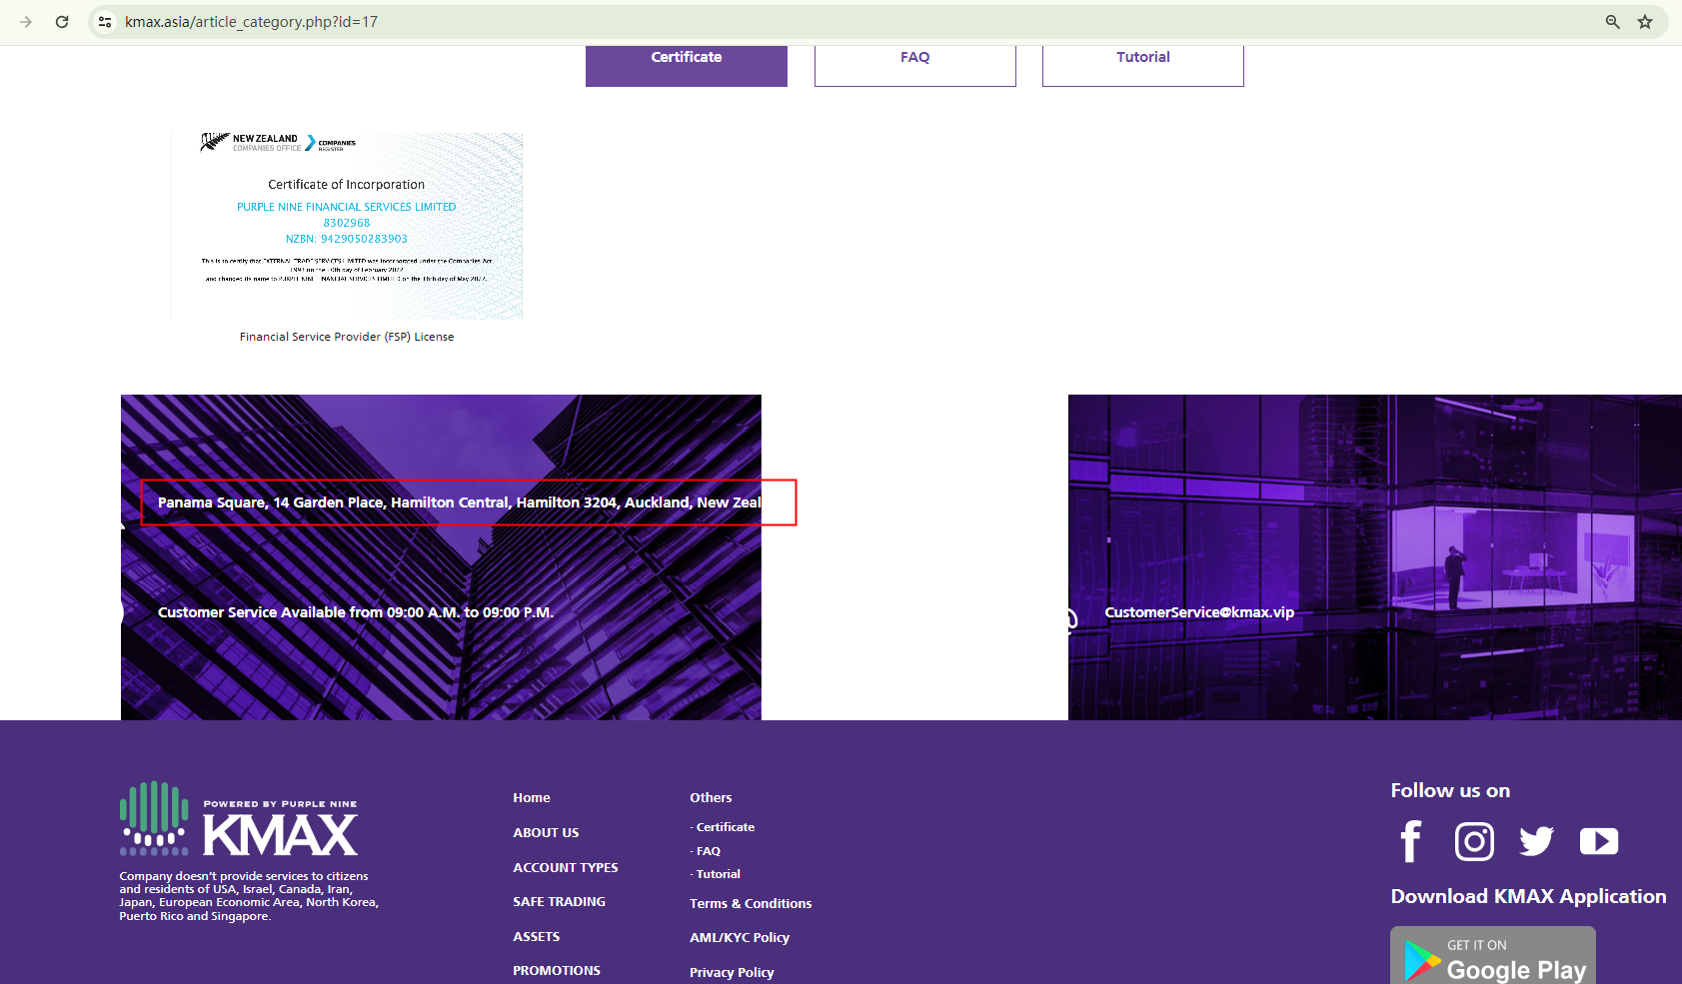The image size is (1682, 984).
Task: Open the FAQ link under Others
Action: tap(709, 851)
